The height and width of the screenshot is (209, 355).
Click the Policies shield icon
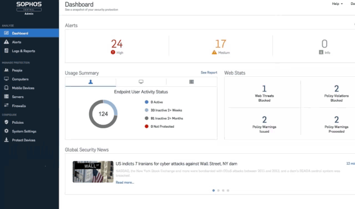[x=6, y=122]
